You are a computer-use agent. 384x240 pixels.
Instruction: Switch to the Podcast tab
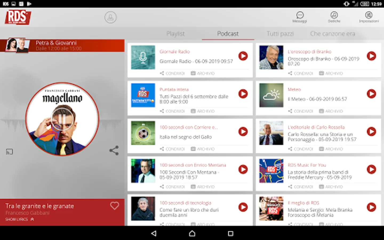228,34
